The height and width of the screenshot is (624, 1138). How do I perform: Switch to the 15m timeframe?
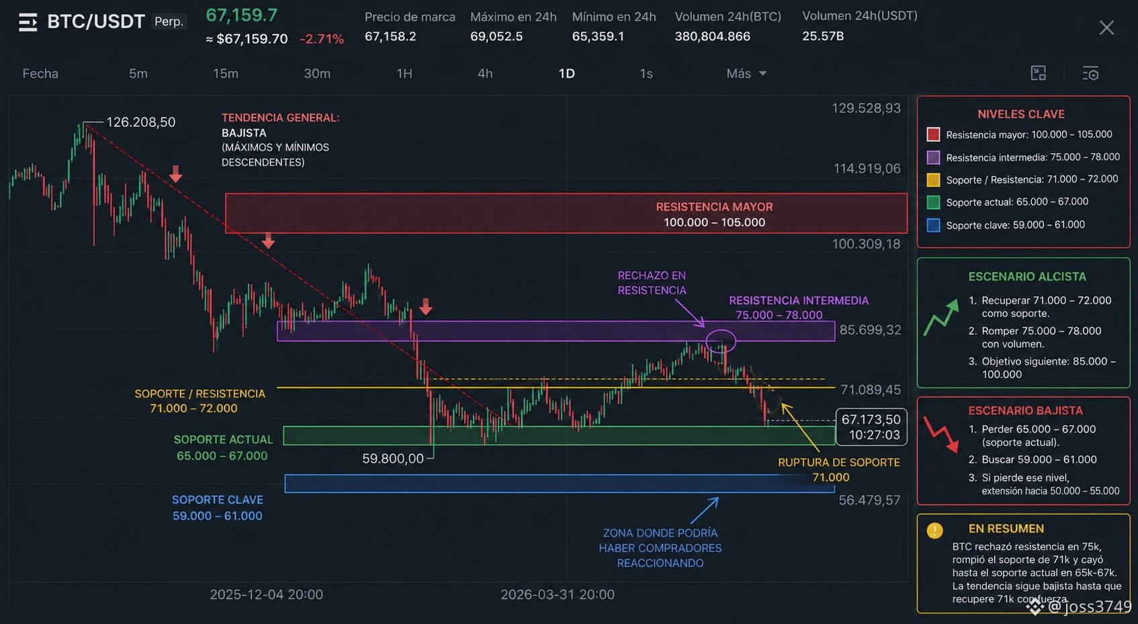pyautogui.click(x=226, y=73)
